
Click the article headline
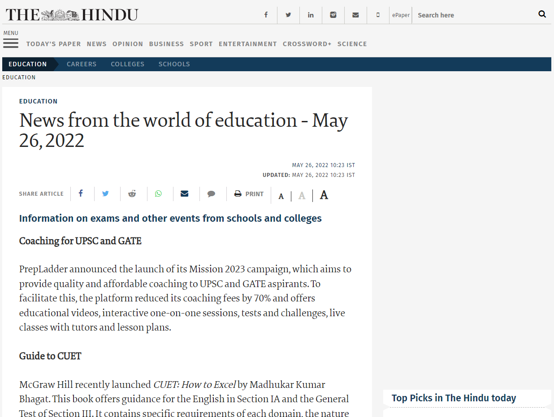click(x=184, y=130)
